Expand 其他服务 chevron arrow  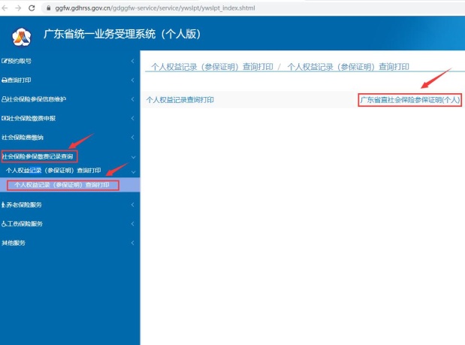pyautogui.click(x=133, y=244)
